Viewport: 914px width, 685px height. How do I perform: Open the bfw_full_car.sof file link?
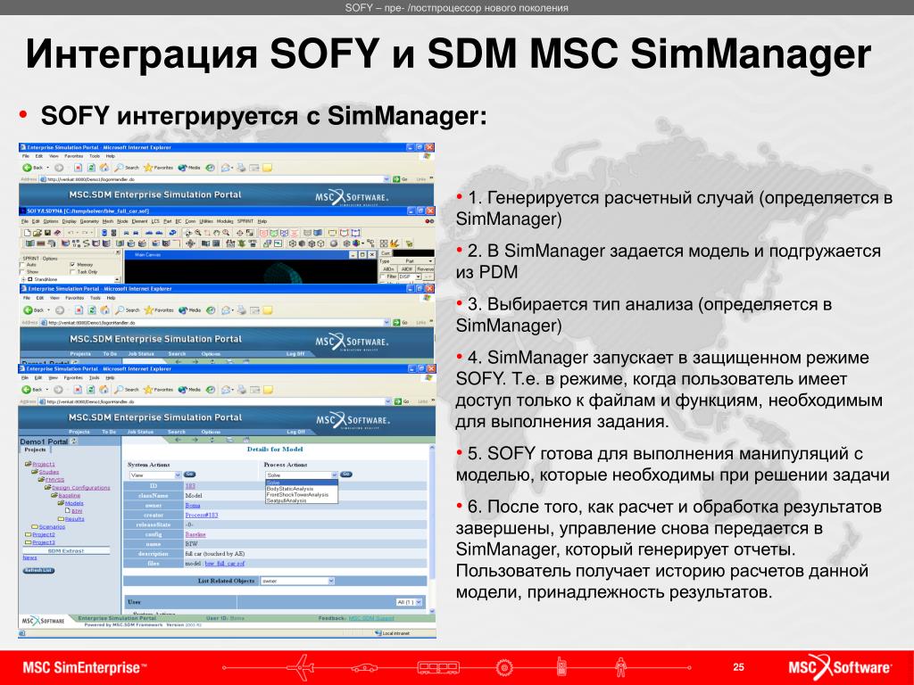224,564
